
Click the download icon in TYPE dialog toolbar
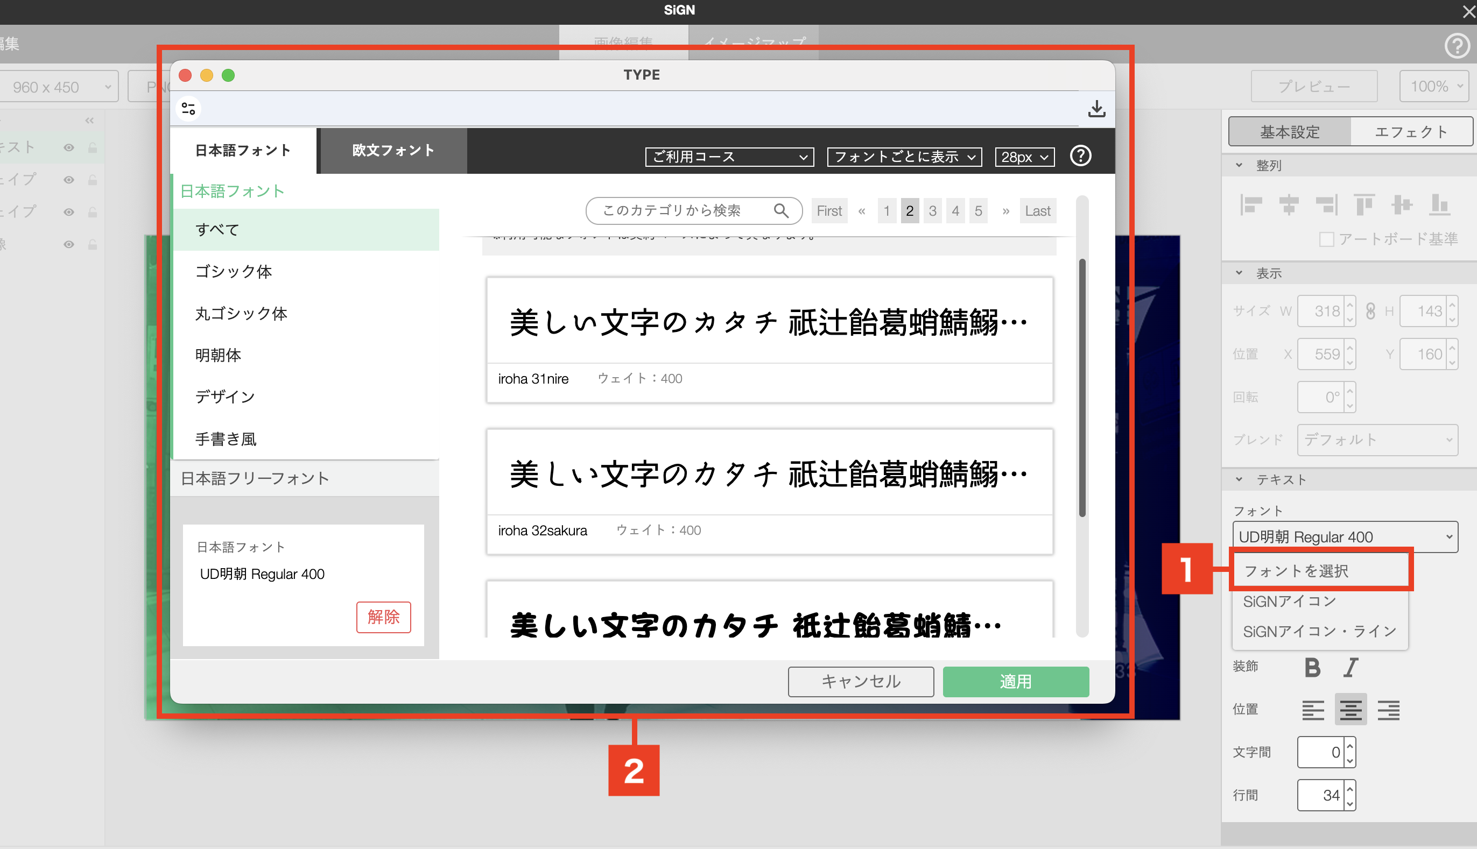1097,109
